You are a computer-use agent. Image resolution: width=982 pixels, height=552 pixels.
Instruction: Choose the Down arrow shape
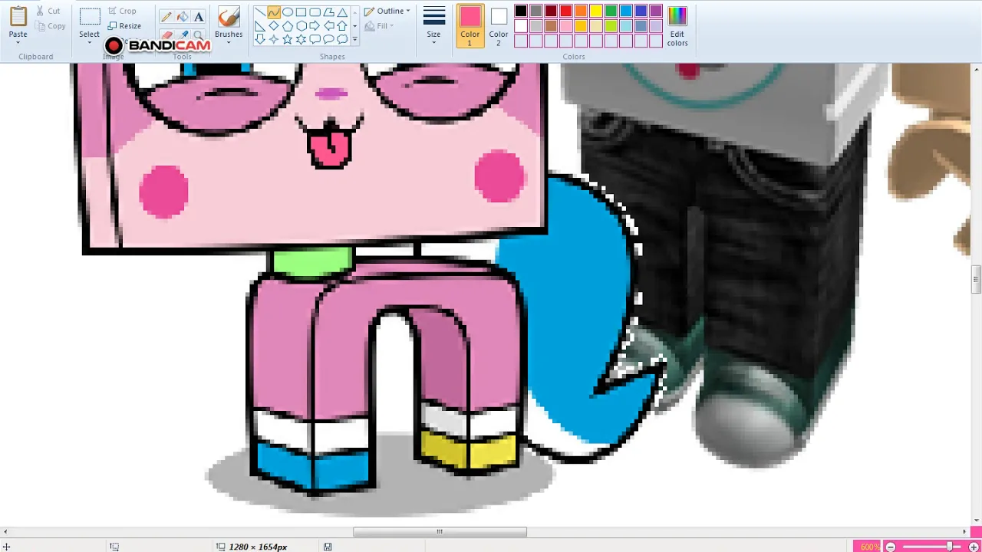pos(260,39)
